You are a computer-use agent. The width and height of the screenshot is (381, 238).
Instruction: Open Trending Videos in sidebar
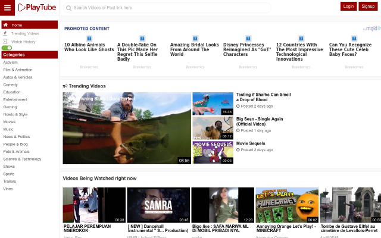click(x=25, y=33)
